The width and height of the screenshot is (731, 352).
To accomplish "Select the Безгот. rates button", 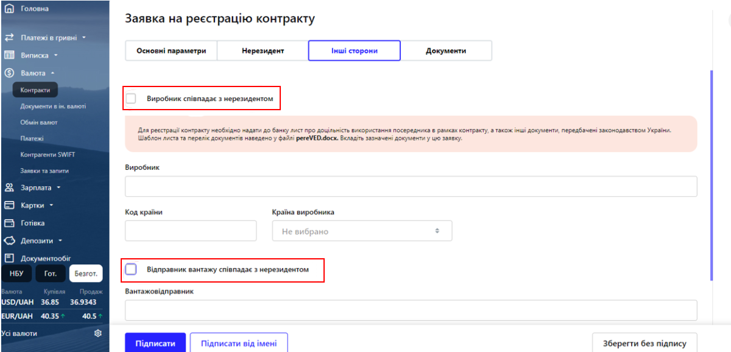I will (x=86, y=274).
